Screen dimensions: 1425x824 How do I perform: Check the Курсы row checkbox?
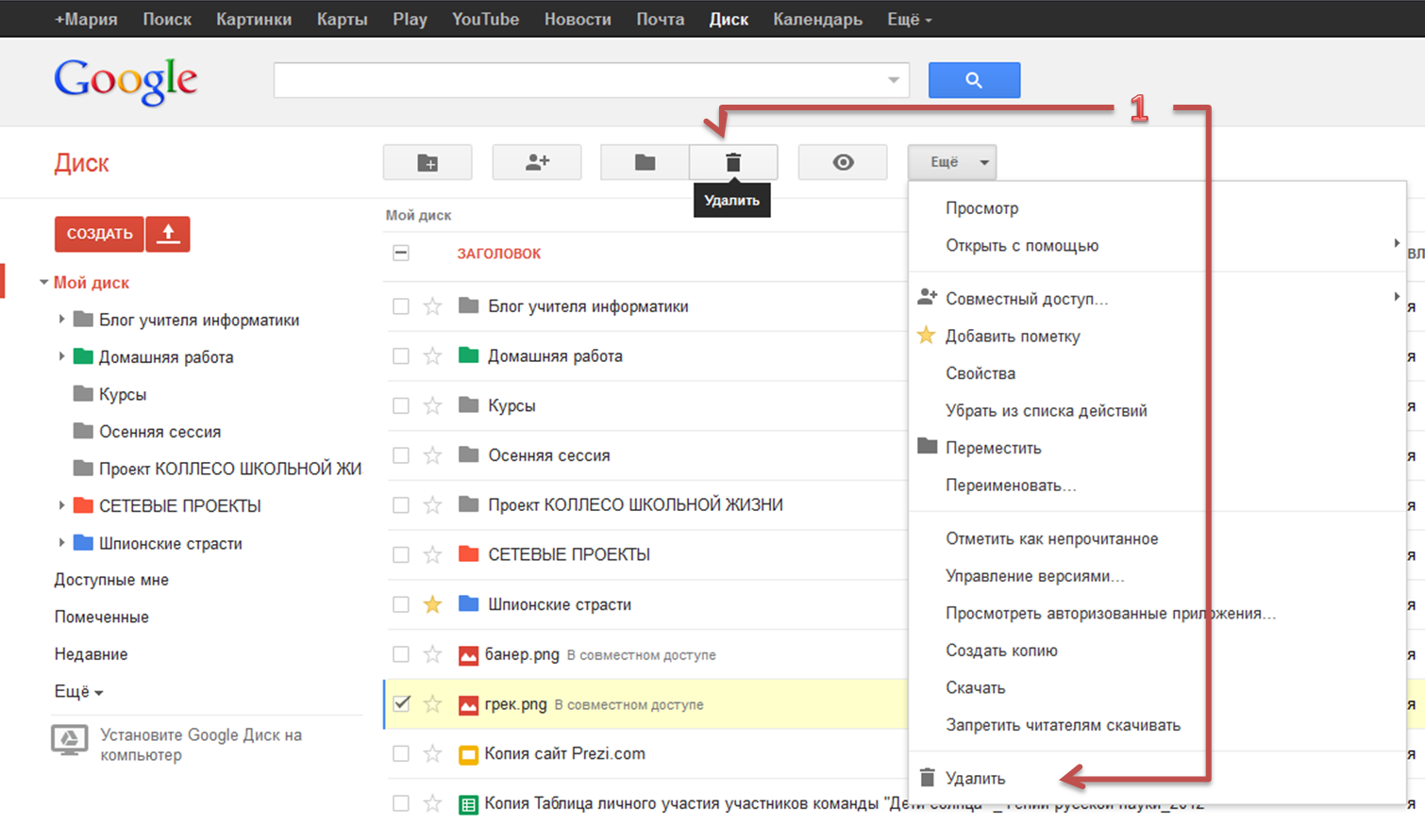tap(401, 405)
